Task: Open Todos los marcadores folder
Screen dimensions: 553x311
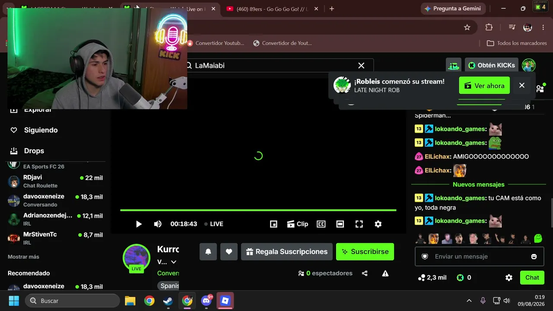Action: coord(517,43)
